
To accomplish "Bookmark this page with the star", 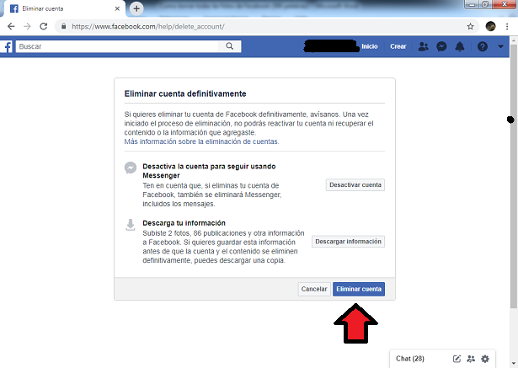I will (471, 26).
